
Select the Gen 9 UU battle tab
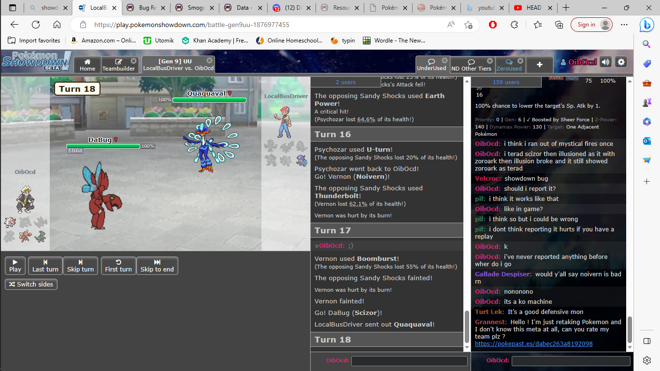(x=178, y=65)
